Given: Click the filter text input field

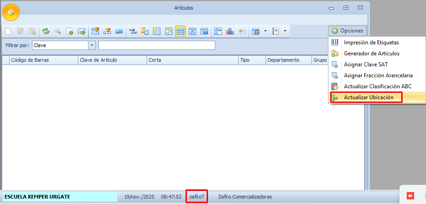Looking at the screenshot, I should [157, 45].
